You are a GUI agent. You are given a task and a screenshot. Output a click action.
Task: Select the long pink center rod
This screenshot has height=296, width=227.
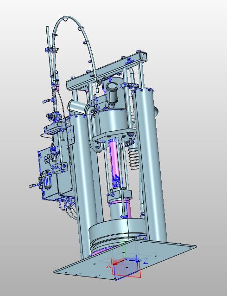pyautogui.click(x=114, y=161)
